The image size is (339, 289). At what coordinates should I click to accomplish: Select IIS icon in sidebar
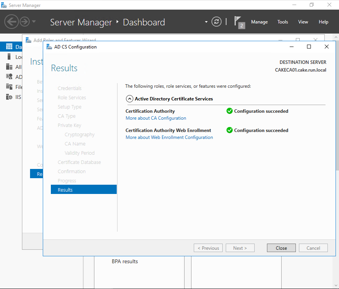(9, 97)
